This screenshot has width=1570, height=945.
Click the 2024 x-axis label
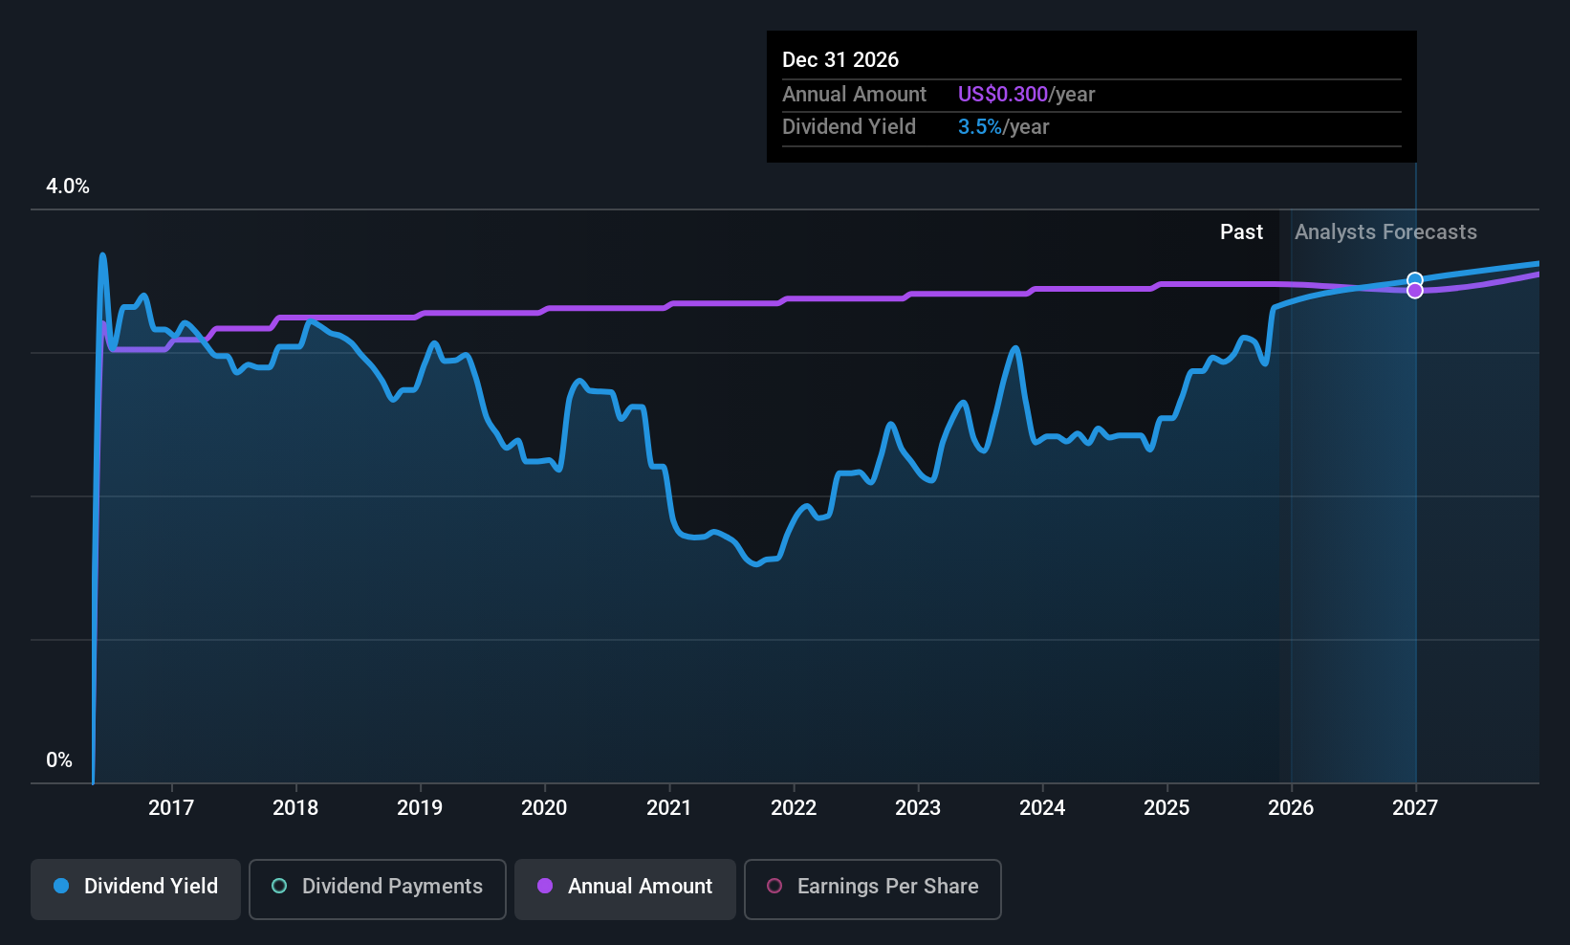pos(1042,808)
